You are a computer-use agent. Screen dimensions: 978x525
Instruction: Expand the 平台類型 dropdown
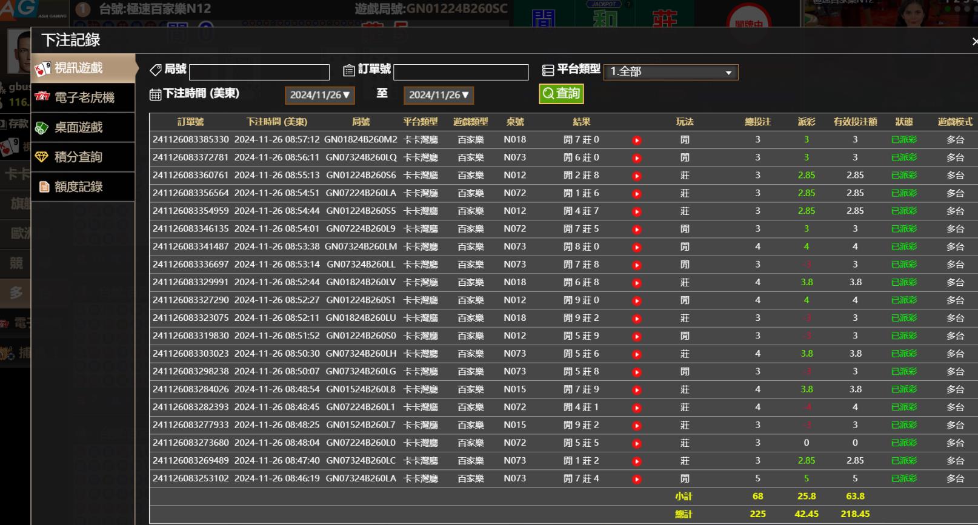[670, 71]
